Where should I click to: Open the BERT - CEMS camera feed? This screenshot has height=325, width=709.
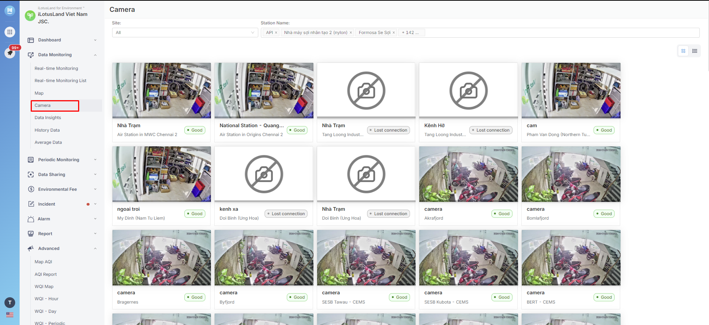pyautogui.click(x=571, y=257)
